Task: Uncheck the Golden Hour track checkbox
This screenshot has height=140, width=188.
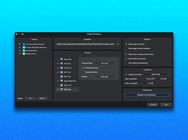Action: [20, 54]
